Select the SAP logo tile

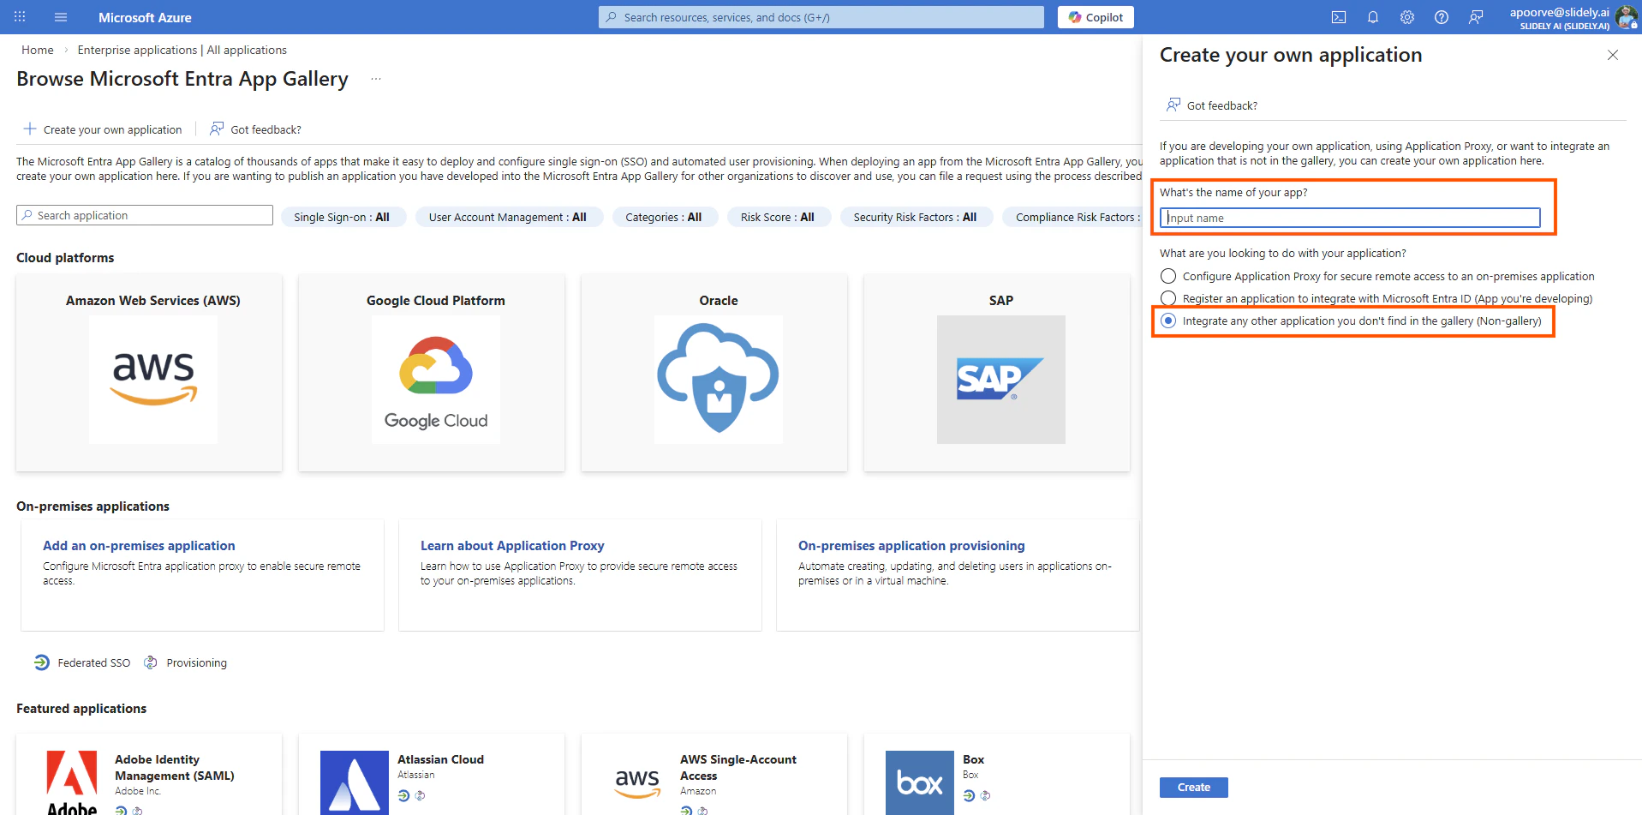click(1001, 380)
